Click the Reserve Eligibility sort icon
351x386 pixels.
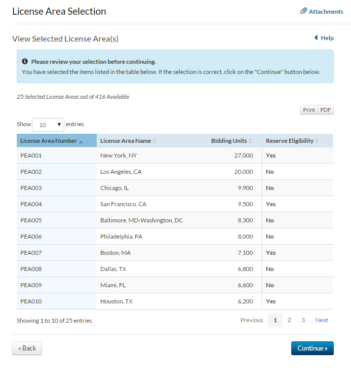pos(317,141)
